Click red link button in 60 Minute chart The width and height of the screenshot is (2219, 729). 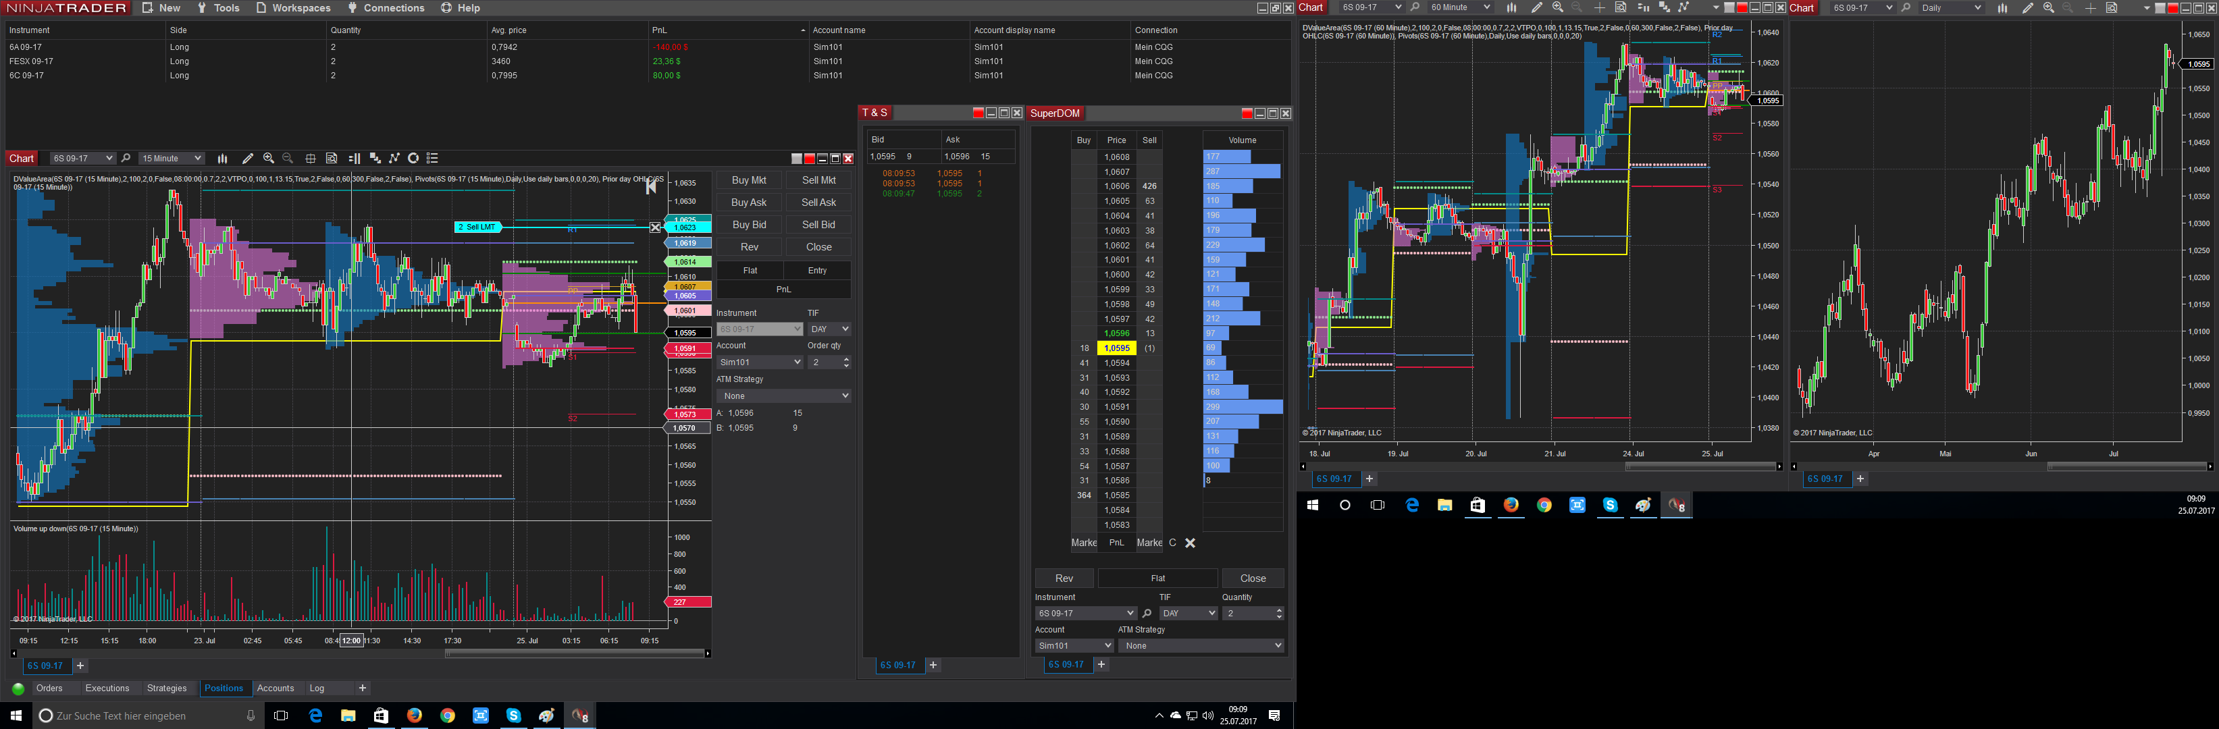pyautogui.click(x=1742, y=7)
